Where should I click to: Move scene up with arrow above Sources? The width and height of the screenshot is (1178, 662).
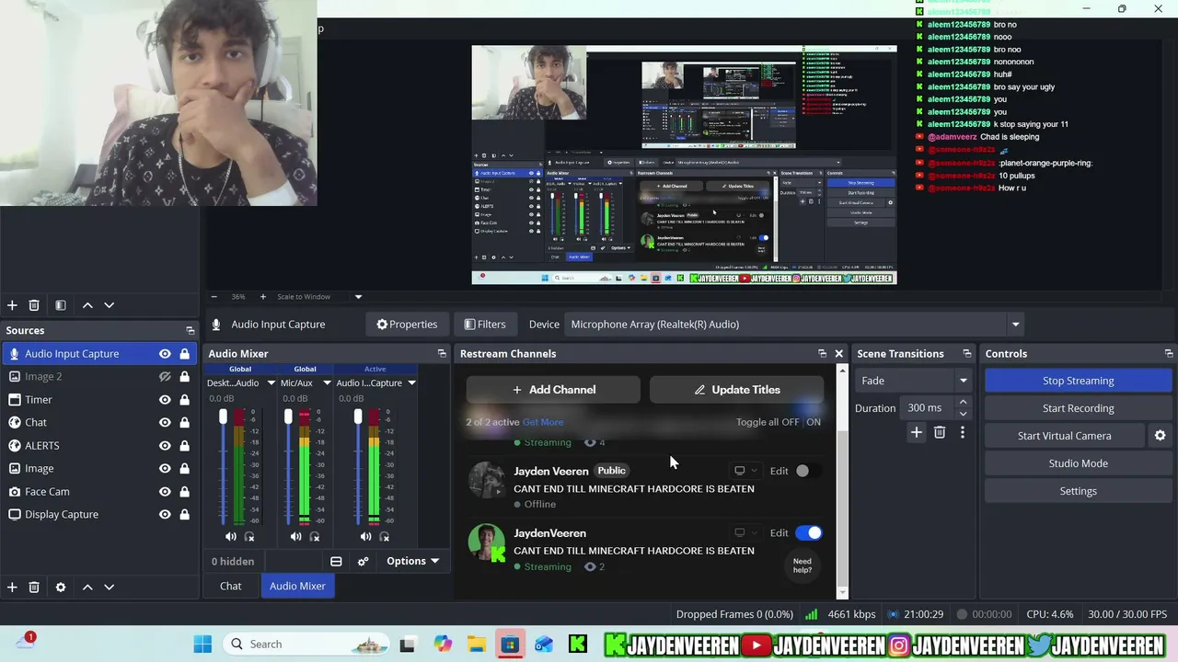[x=87, y=305]
